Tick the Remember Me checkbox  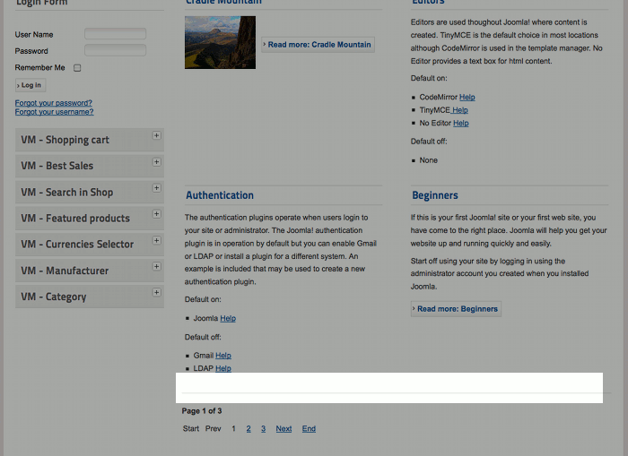point(77,68)
